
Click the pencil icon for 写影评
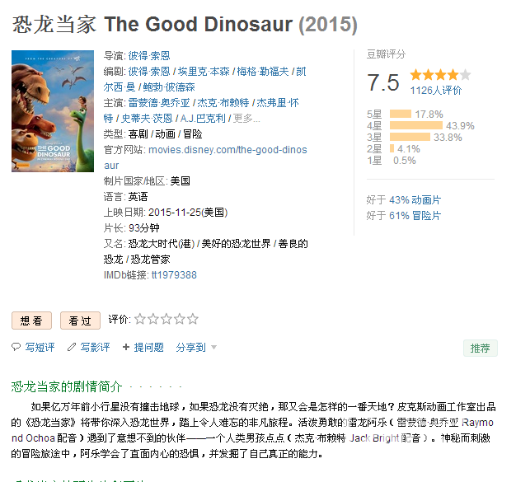(x=72, y=347)
